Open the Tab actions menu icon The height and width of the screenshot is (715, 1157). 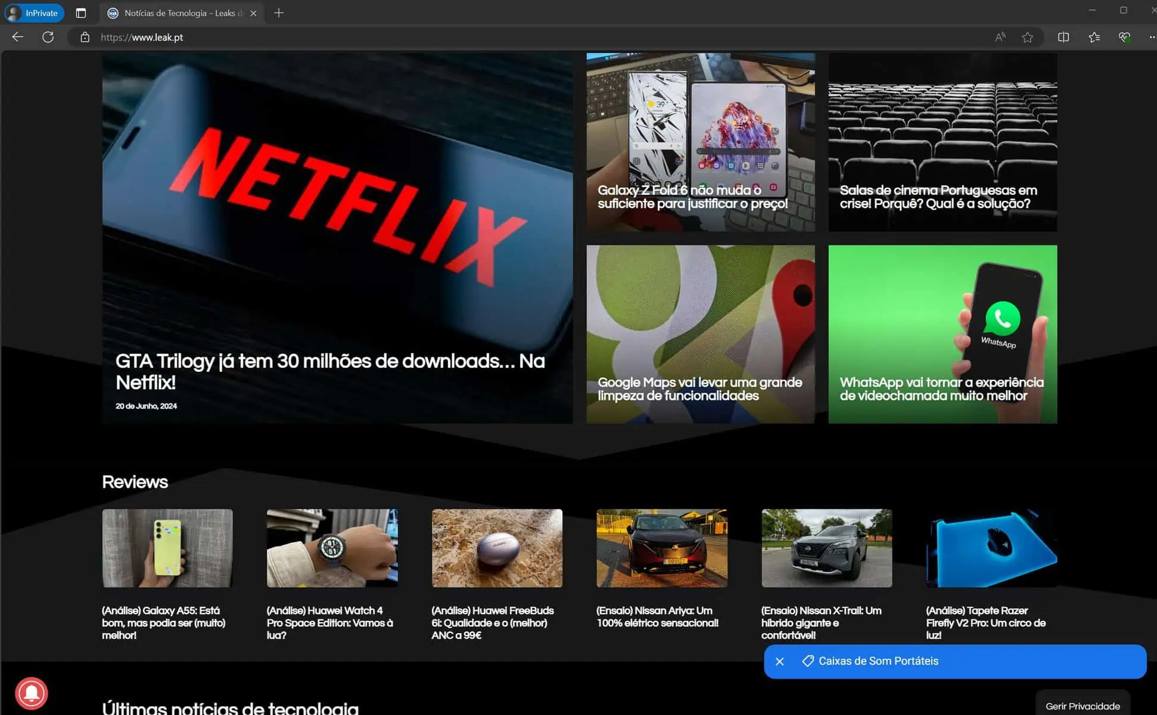pyautogui.click(x=81, y=13)
